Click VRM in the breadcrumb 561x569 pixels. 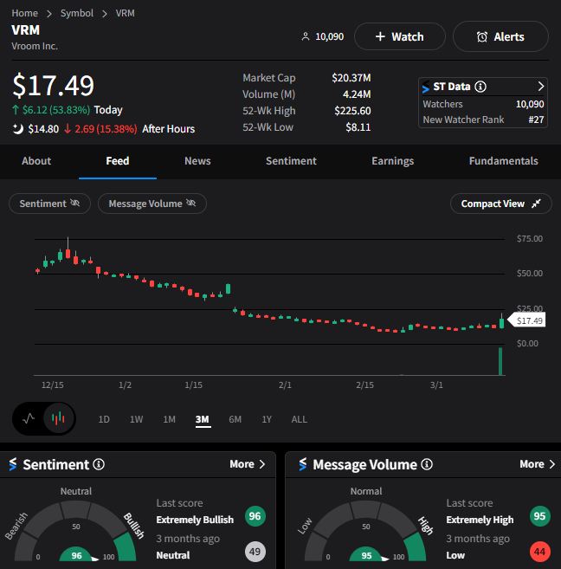pyautogui.click(x=126, y=13)
